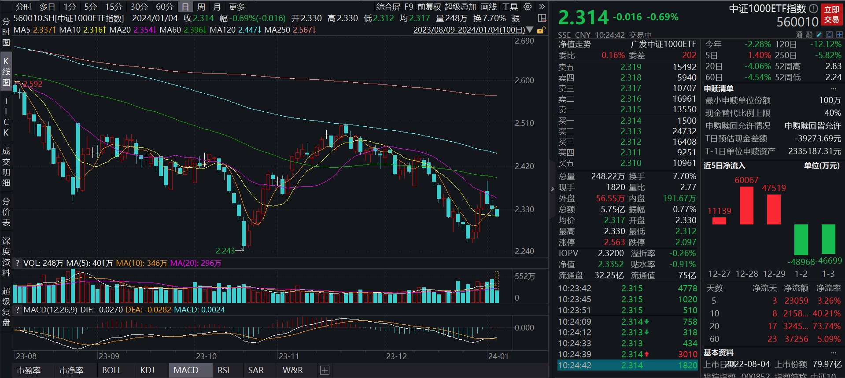Open TICK sidebar tab
845x378 pixels.
click(x=6, y=116)
